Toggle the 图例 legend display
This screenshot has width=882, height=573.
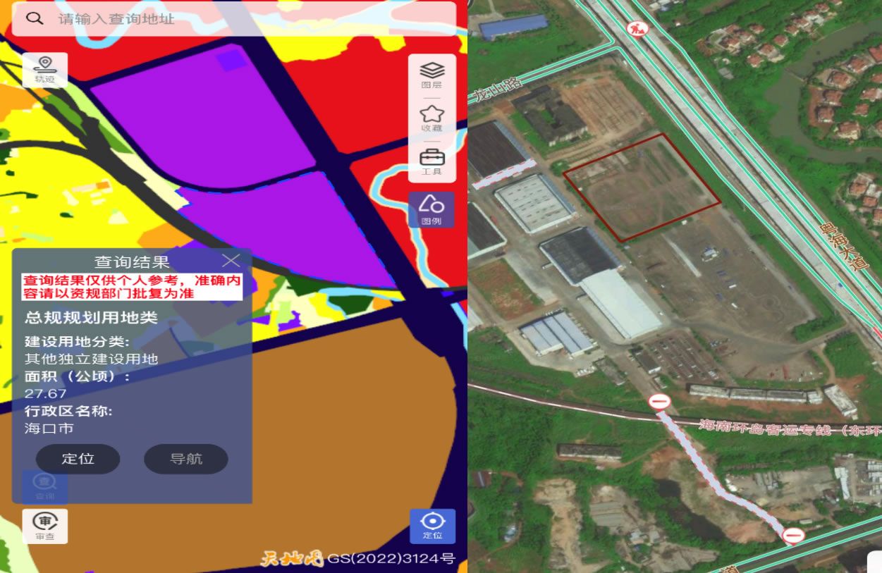(431, 210)
